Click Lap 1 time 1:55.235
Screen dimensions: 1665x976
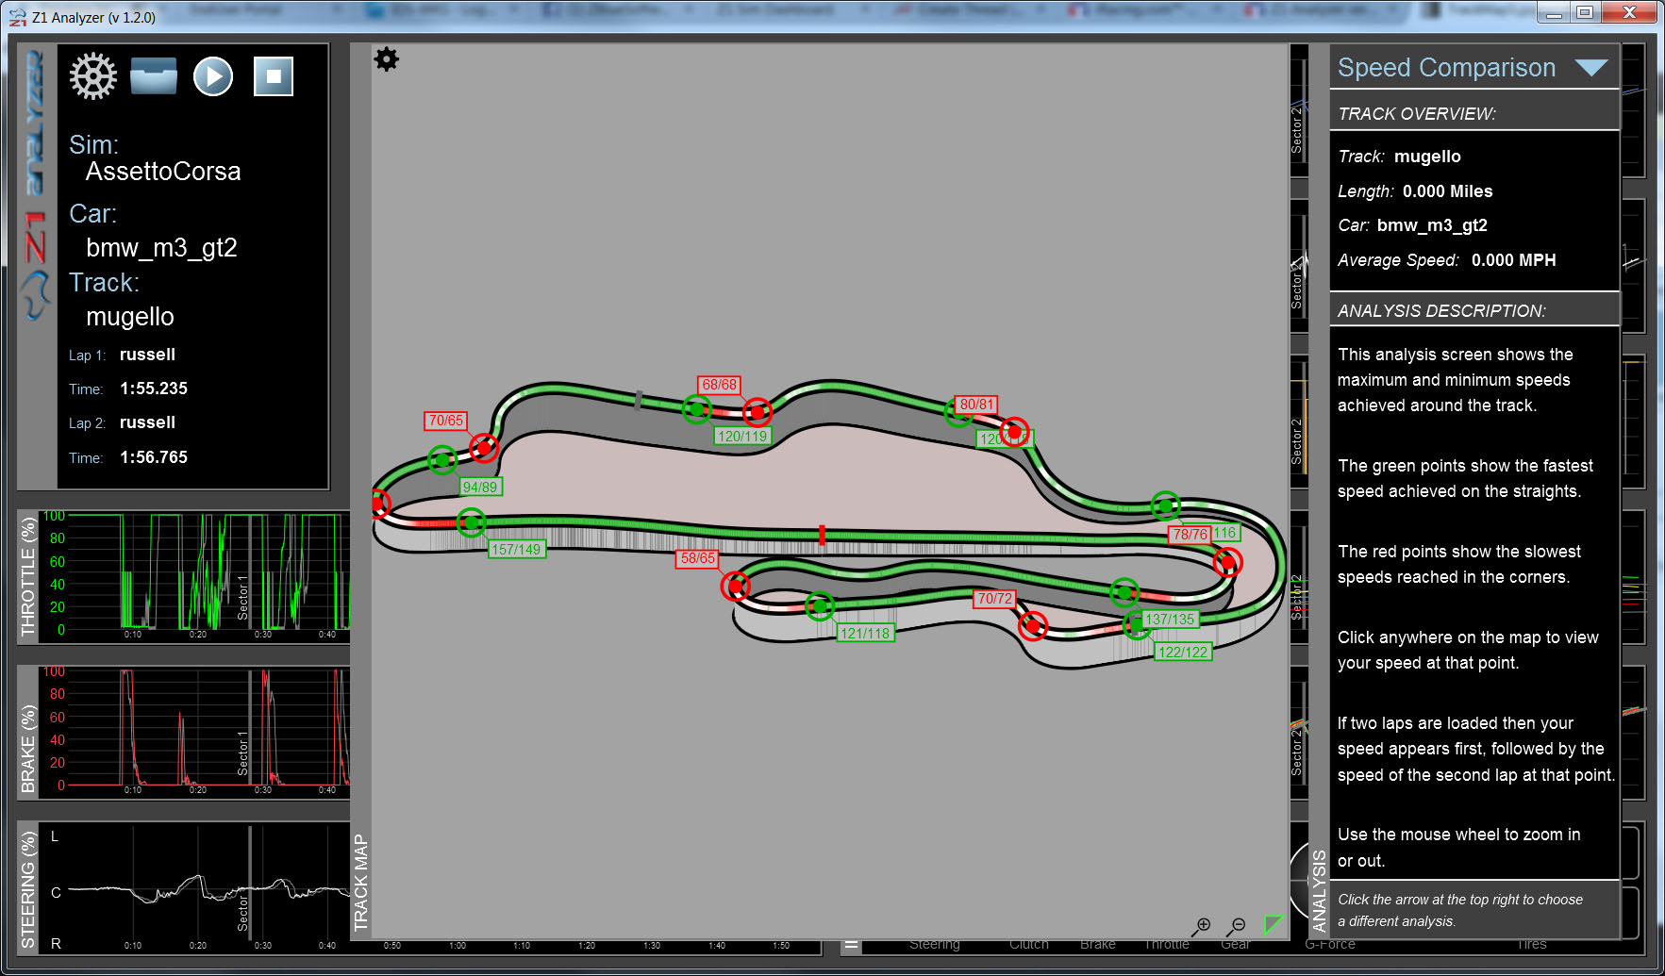[x=154, y=389]
